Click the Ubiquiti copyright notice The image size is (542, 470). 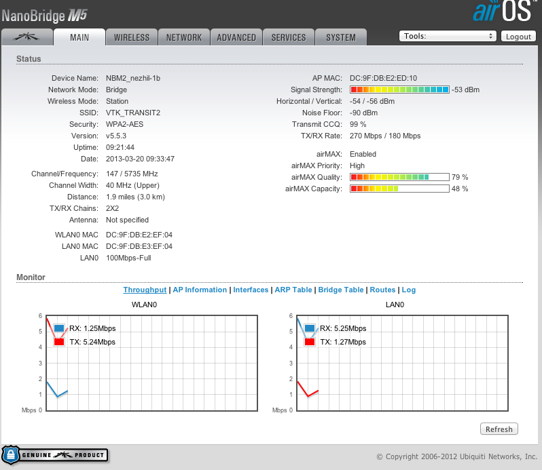[x=456, y=456]
